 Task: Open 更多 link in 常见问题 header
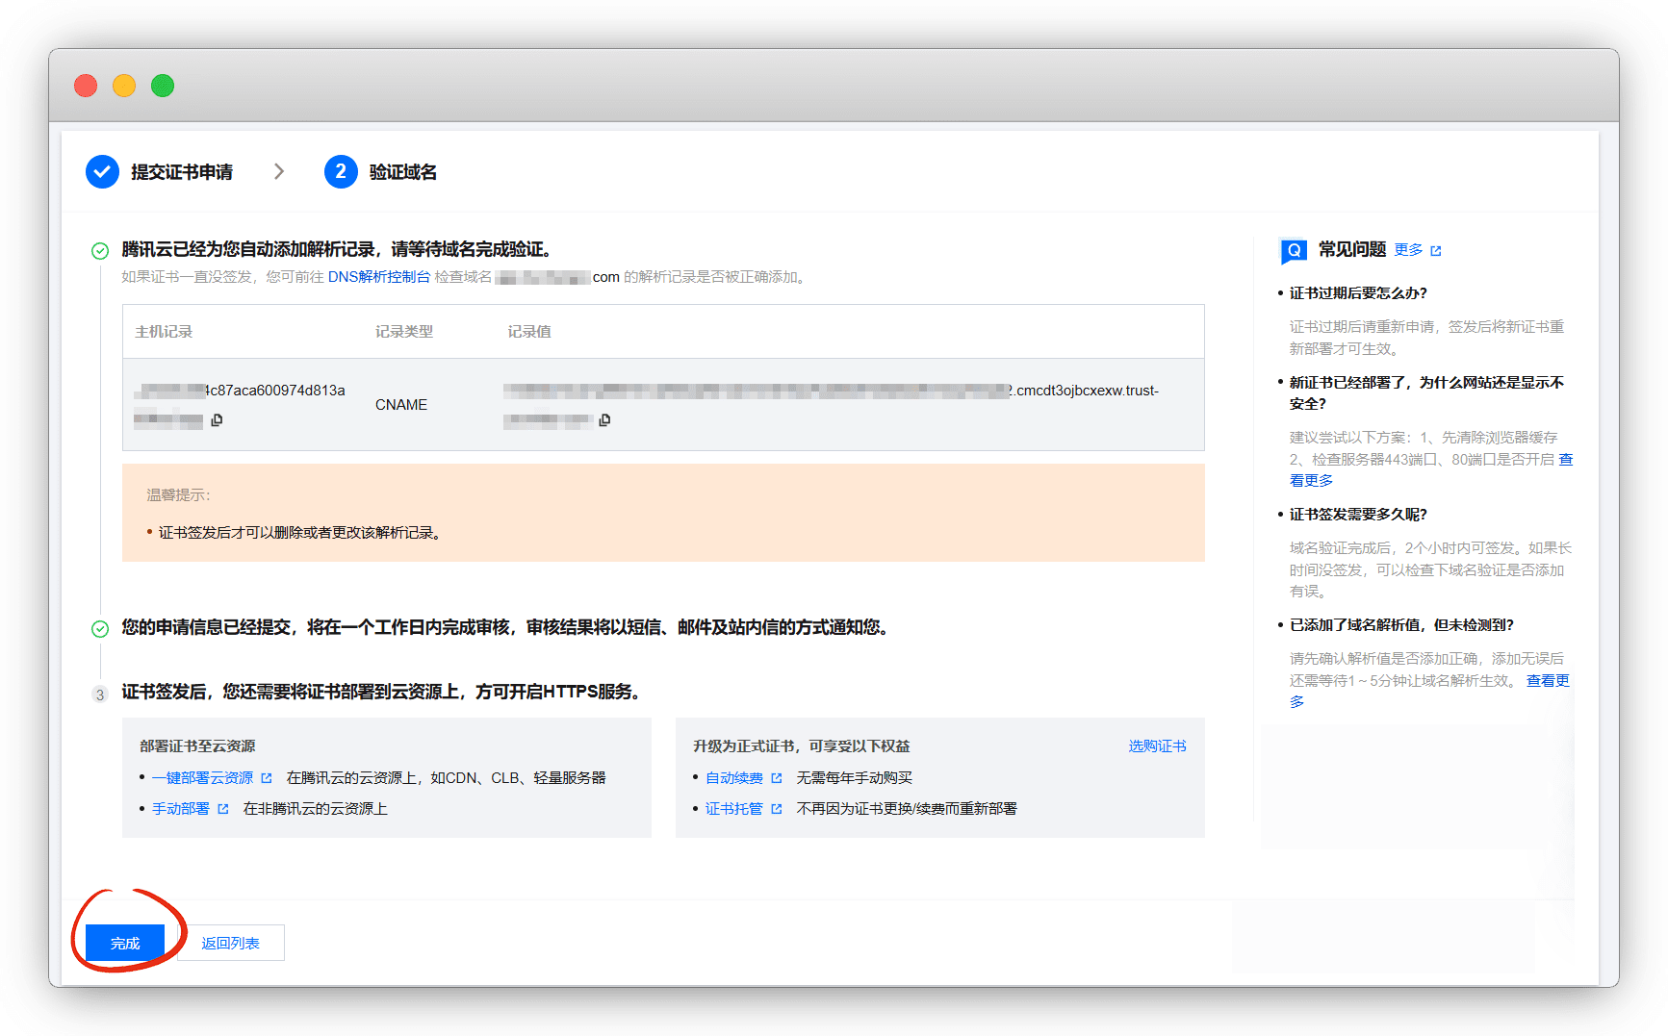click(x=1408, y=250)
